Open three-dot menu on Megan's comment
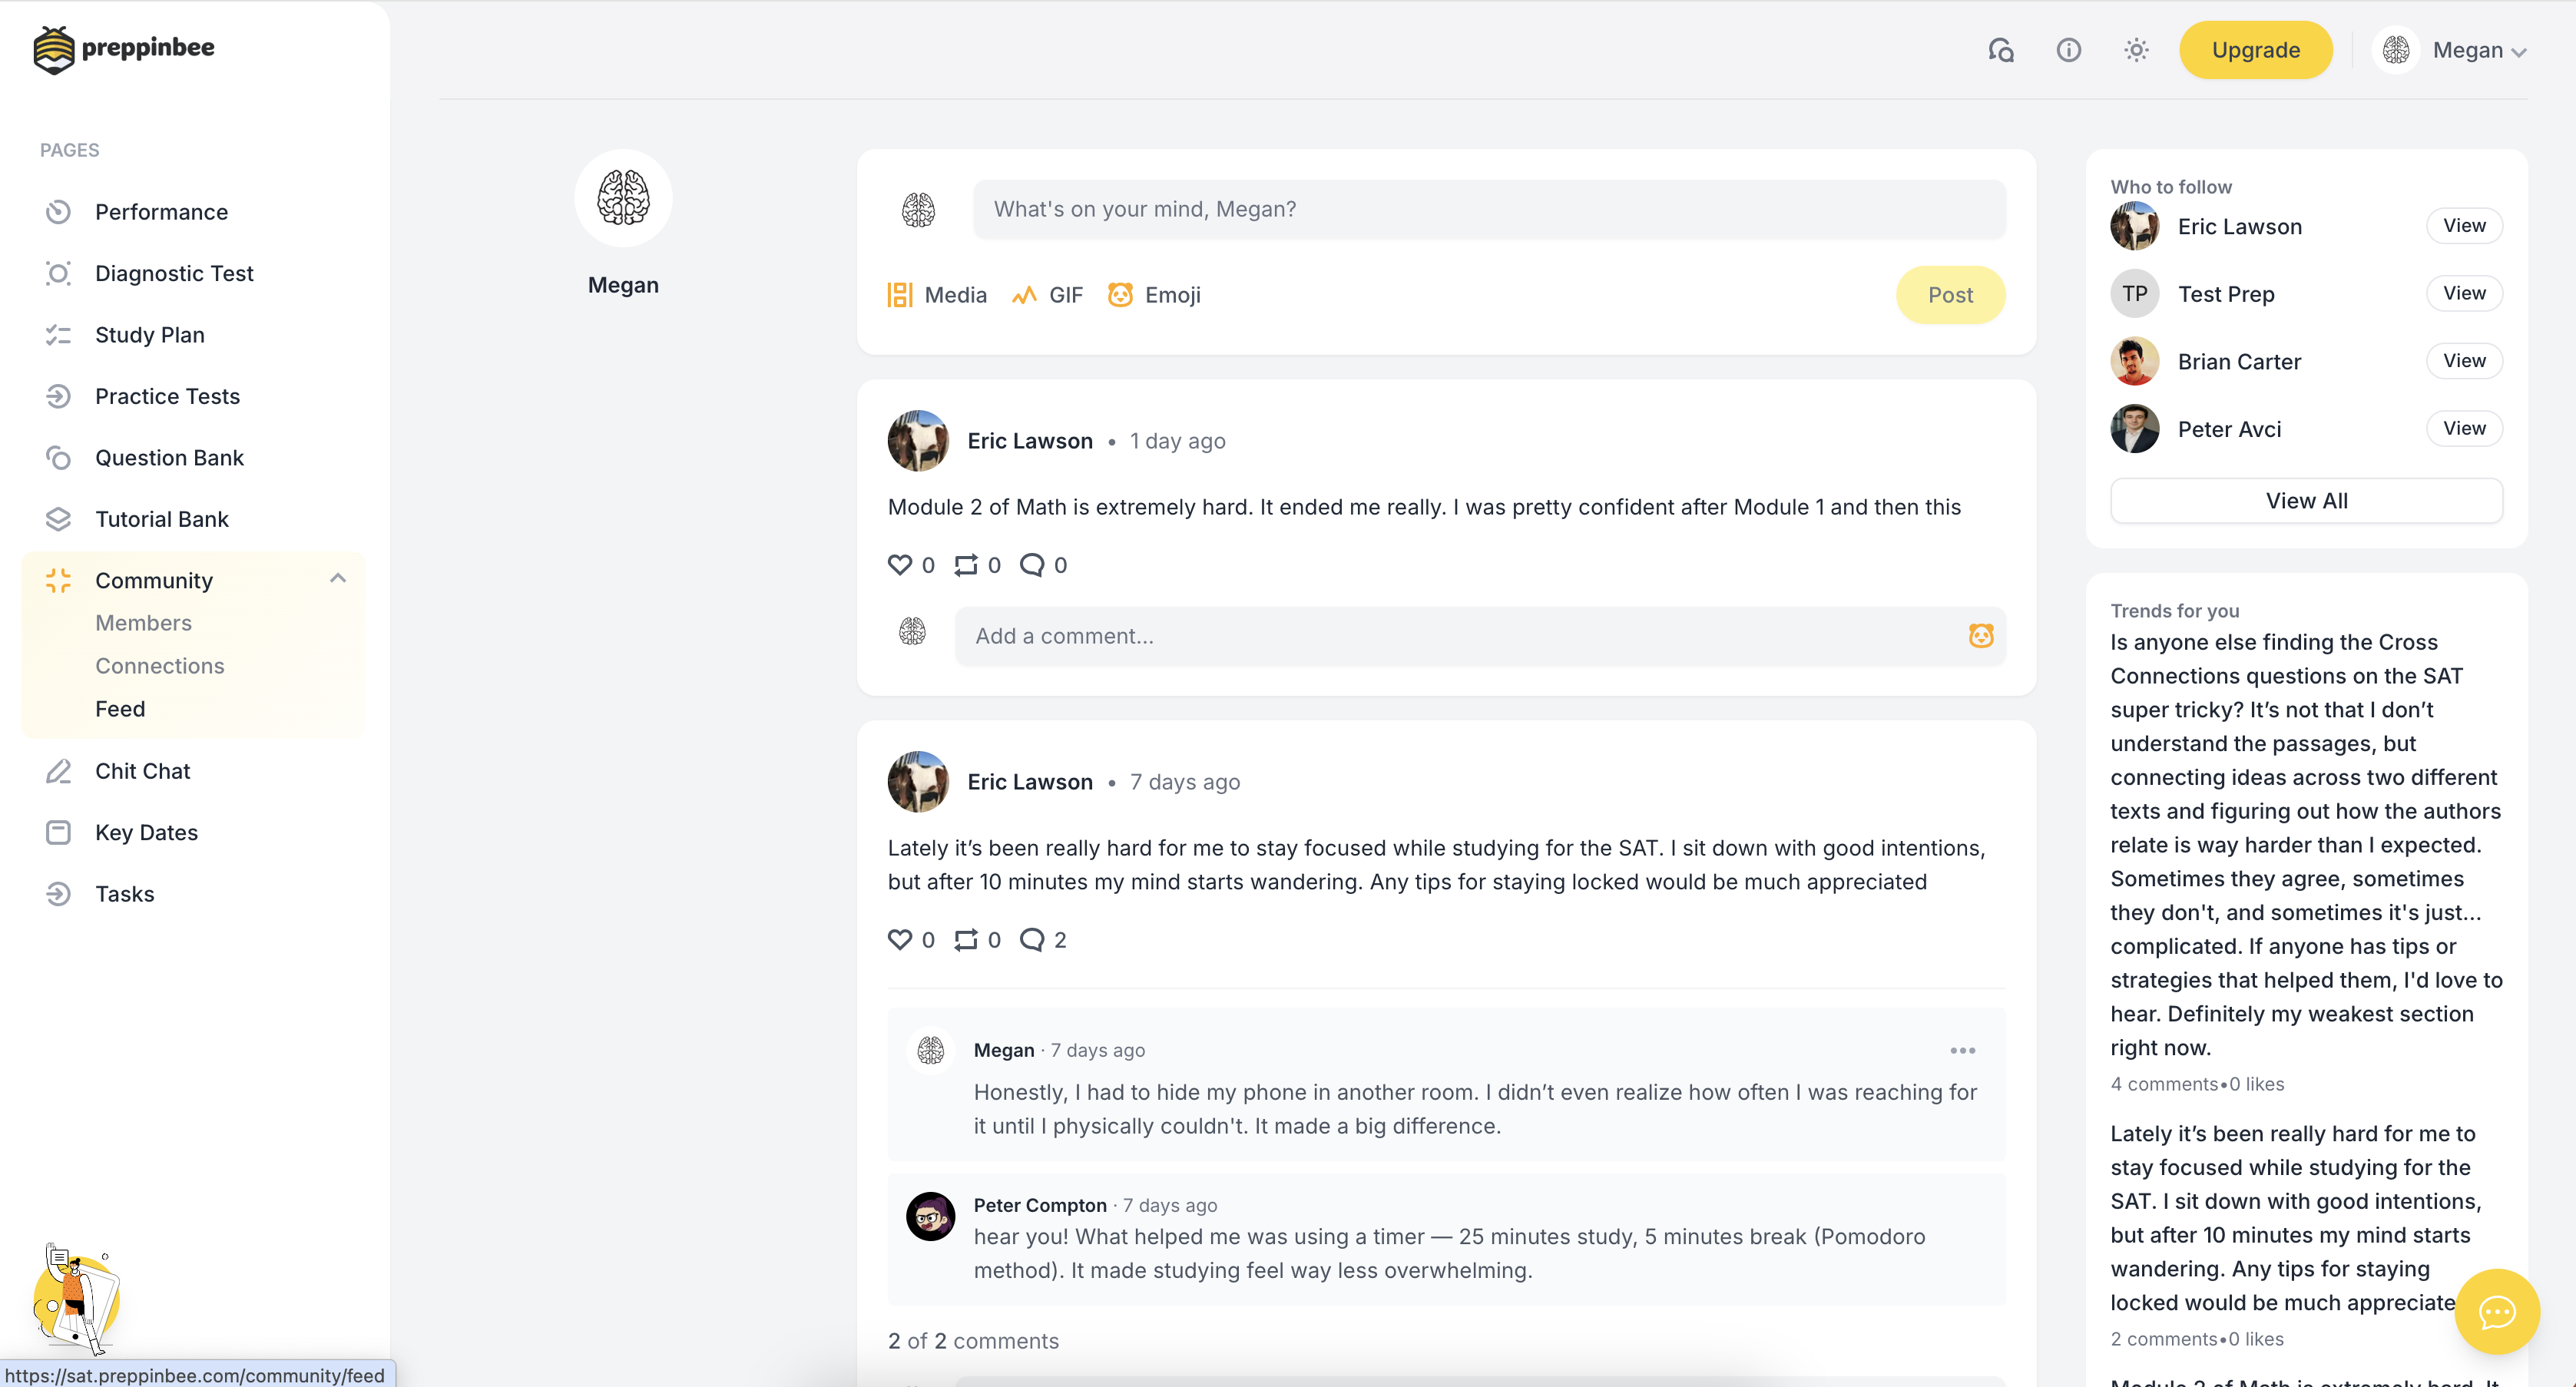Image resolution: width=2576 pixels, height=1387 pixels. tap(1962, 1050)
